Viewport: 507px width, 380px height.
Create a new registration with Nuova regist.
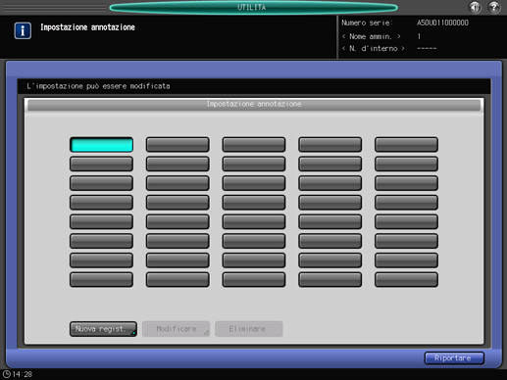pos(103,329)
